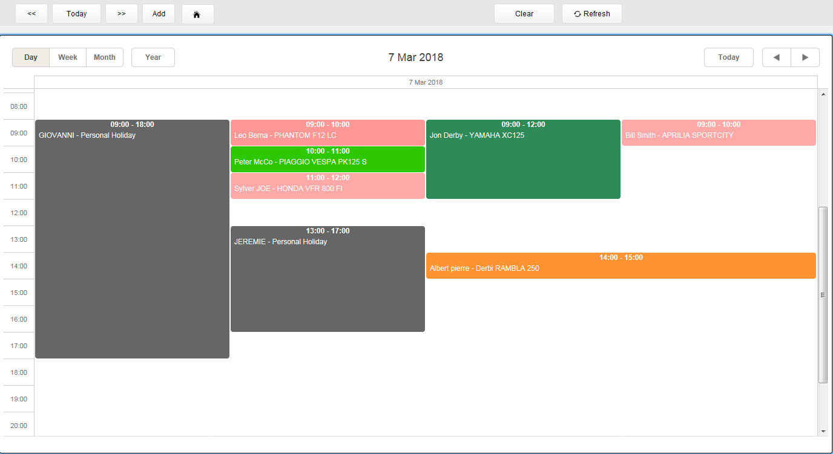Click the >> next period button
The image size is (833, 454).
click(x=122, y=14)
